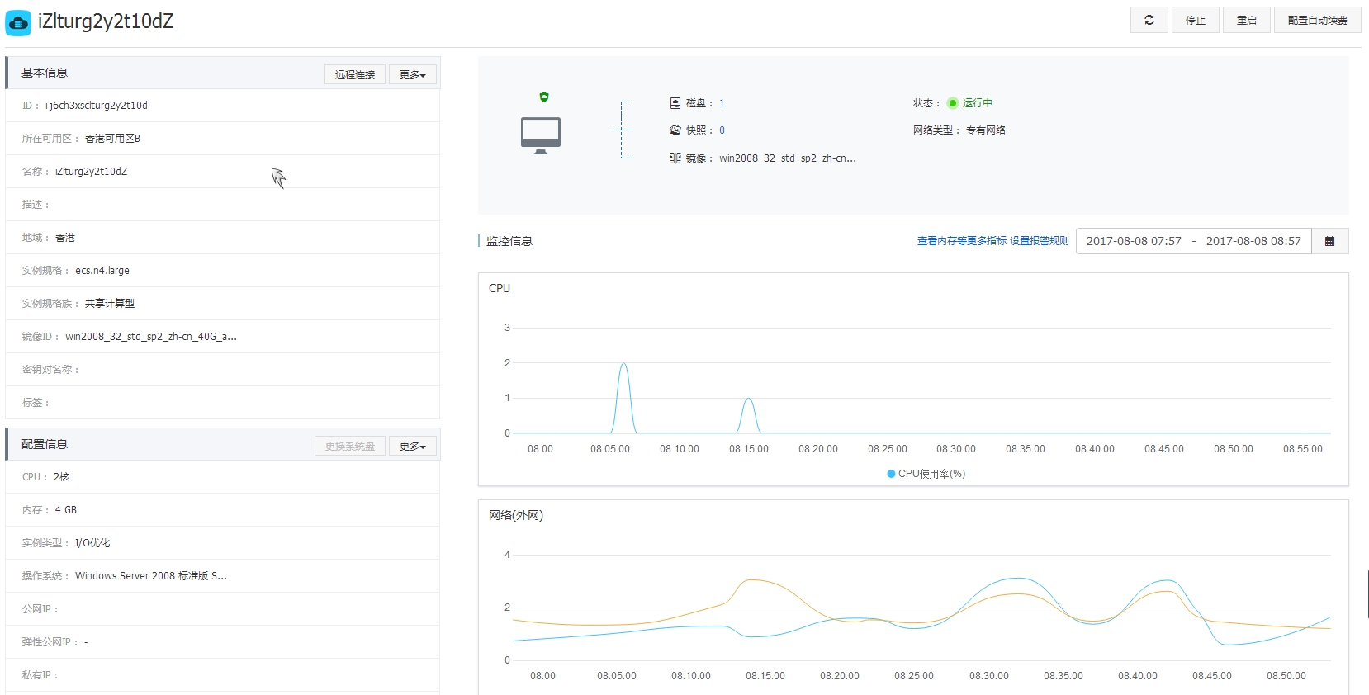Open 查看内存等更多指标 link

(961, 241)
